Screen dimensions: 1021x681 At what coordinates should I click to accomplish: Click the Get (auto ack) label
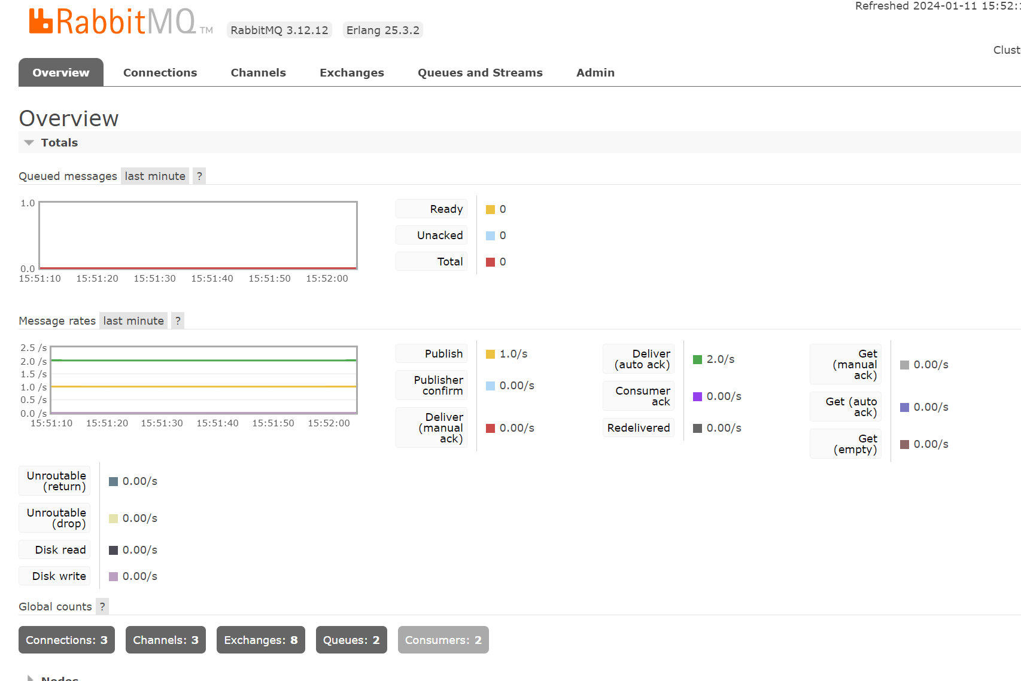(x=846, y=407)
